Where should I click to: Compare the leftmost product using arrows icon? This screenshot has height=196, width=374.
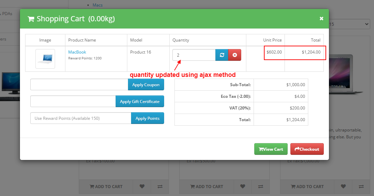tap(160, 186)
